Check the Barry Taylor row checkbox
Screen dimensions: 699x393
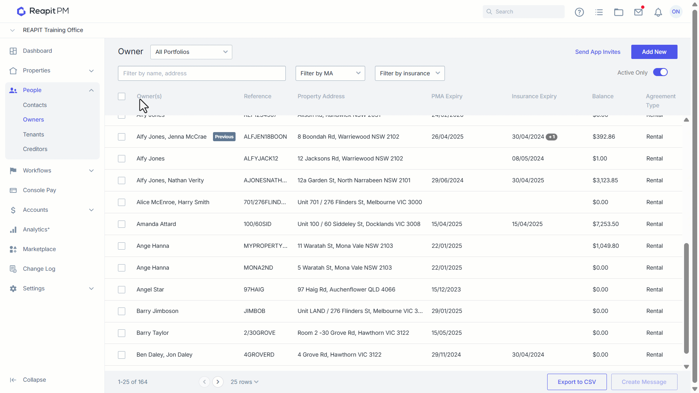[x=122, y=333]
